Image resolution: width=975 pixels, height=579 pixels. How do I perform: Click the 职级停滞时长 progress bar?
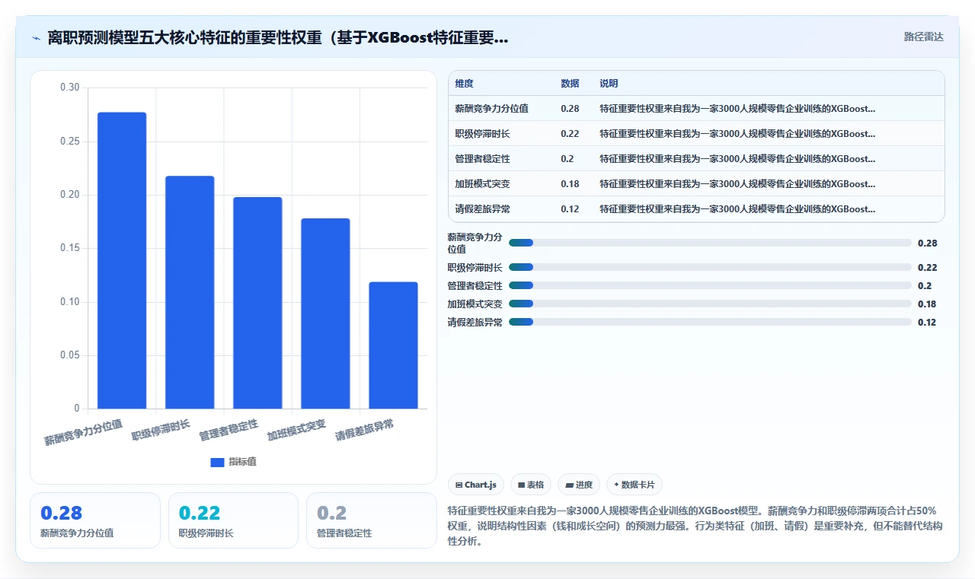[710, 267]
